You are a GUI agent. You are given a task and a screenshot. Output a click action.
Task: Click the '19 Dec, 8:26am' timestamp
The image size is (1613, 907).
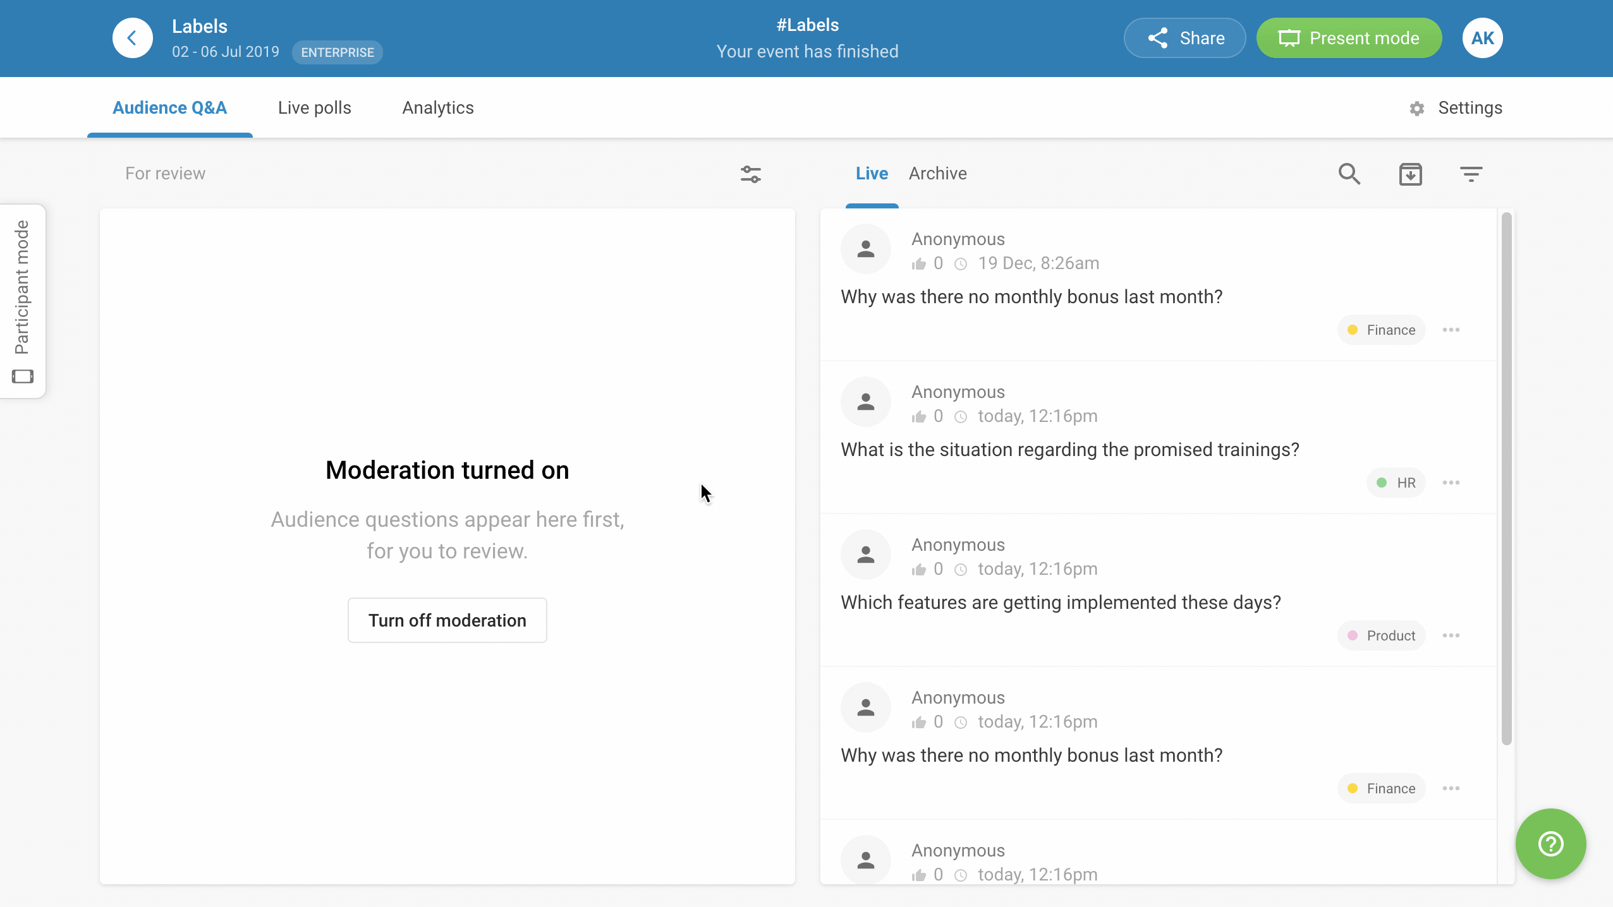[1038, 263]
